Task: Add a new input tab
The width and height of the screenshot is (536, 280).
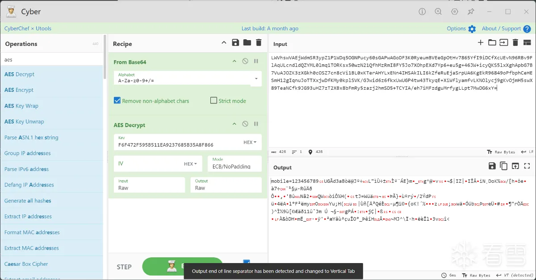Action: pyautogui.click(x=481, y=43)
